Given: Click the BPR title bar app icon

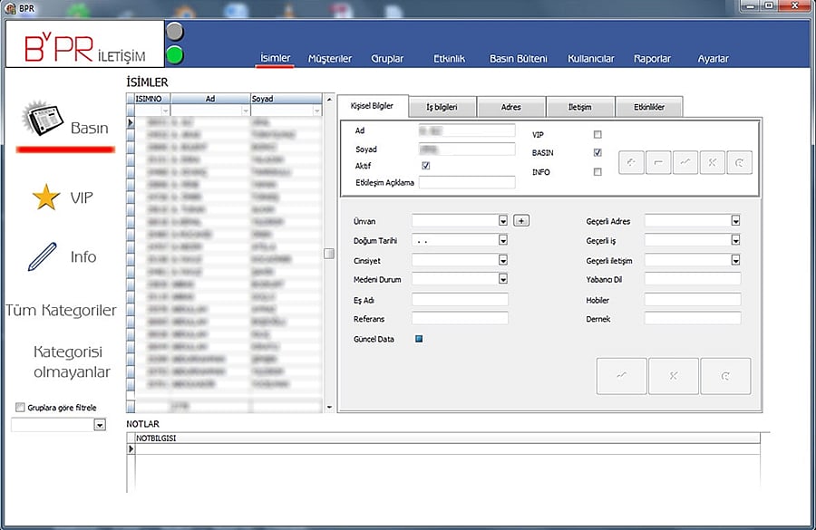Looking at the screenshot, I should 10,8.
